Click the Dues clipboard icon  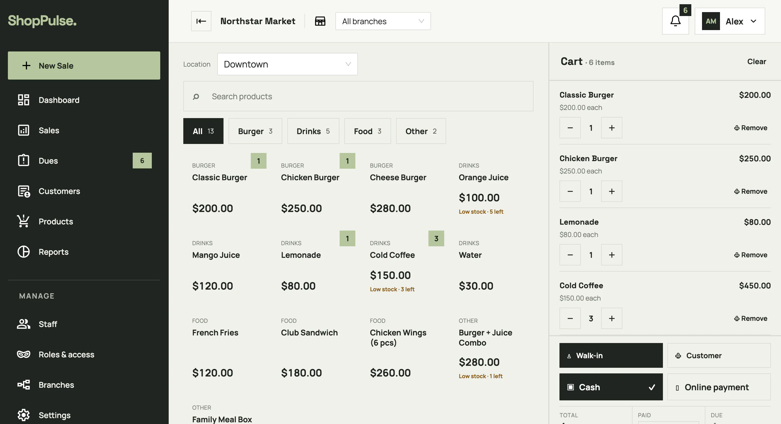coord(23,161)
